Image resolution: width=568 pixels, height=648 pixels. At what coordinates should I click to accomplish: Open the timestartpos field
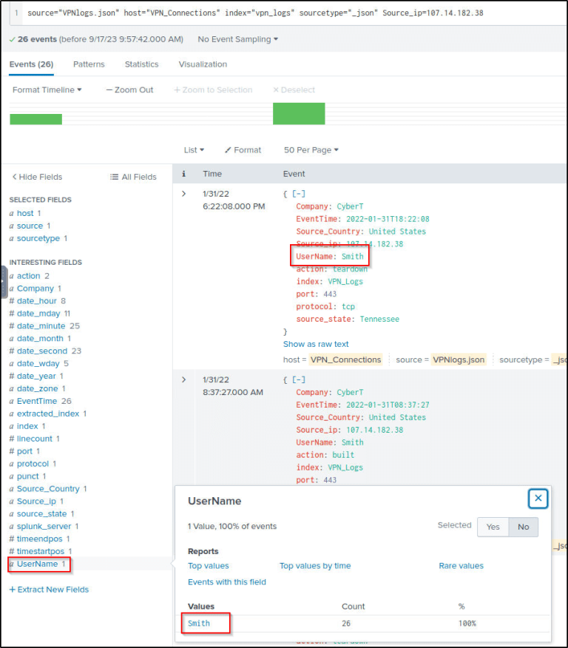(x=41, y=551)
